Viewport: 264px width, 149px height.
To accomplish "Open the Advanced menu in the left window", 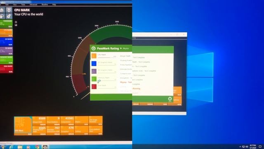I will (33, 5).
